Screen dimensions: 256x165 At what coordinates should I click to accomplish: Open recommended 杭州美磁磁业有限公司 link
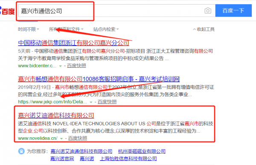pyautogui.click(x=142, y=151)
